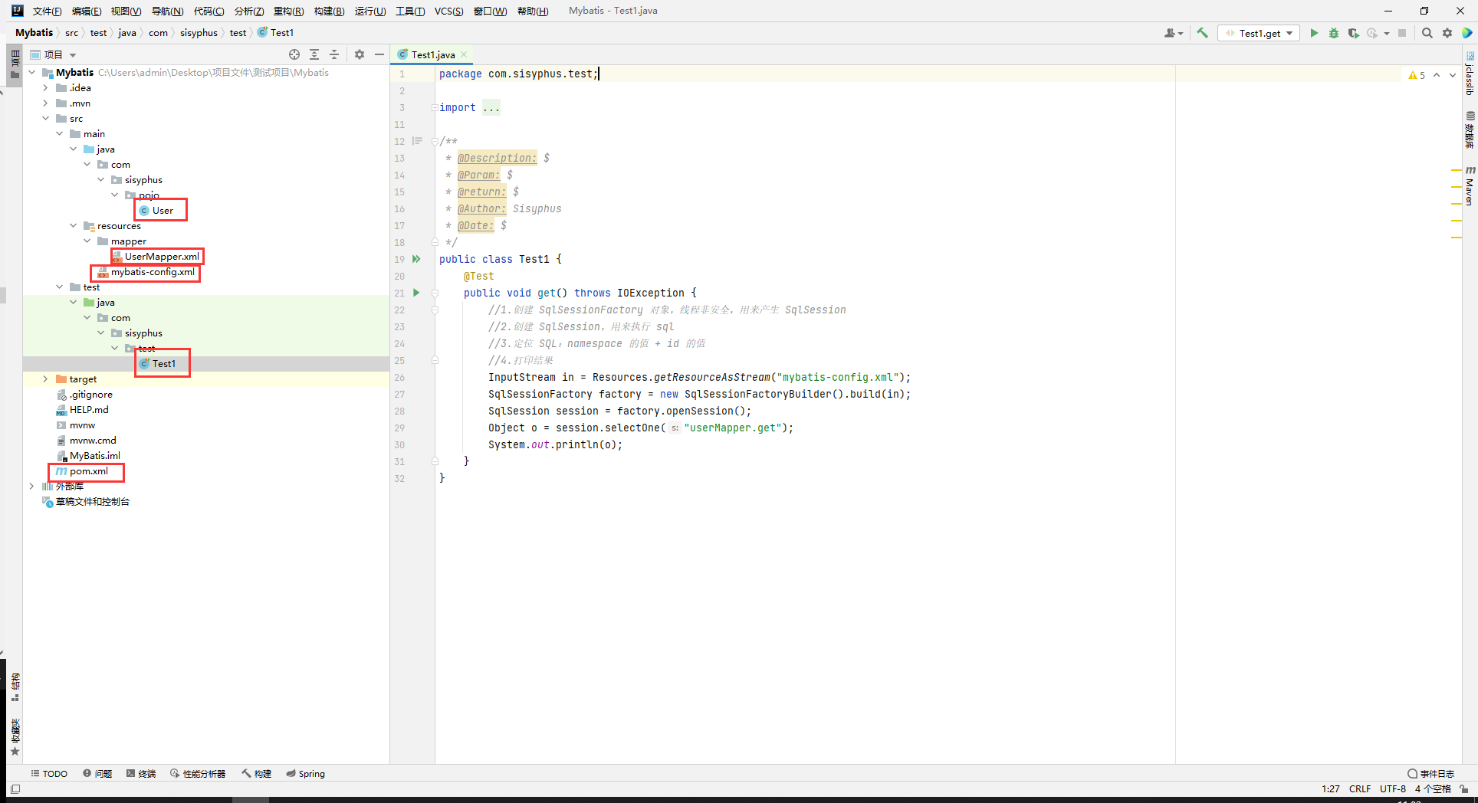1478x803 pixels.
Task: Collapse all nodes in project panel
Action: click(x=334, y=54)
